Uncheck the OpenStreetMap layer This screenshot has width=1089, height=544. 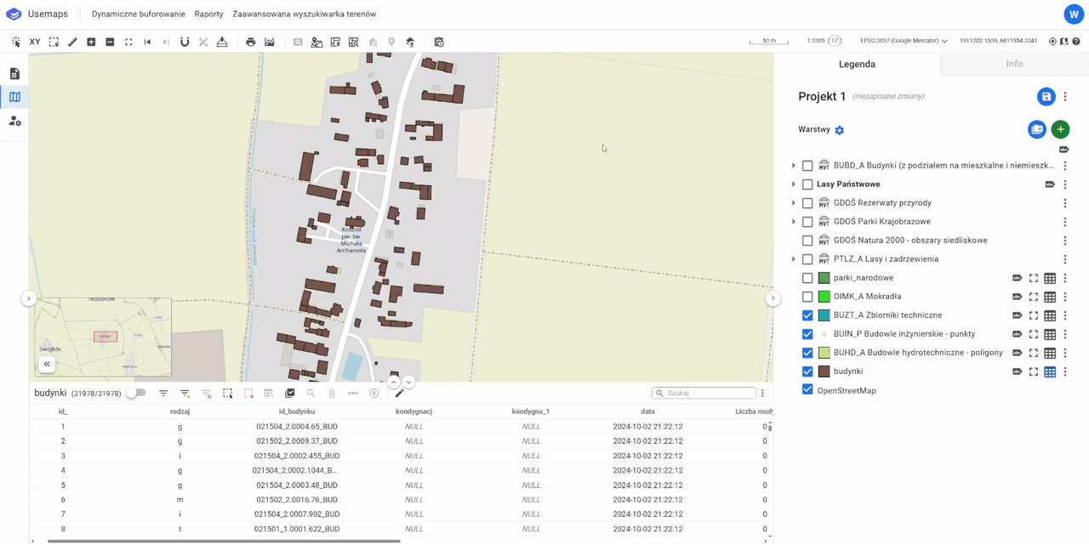[x=807, y=390]
